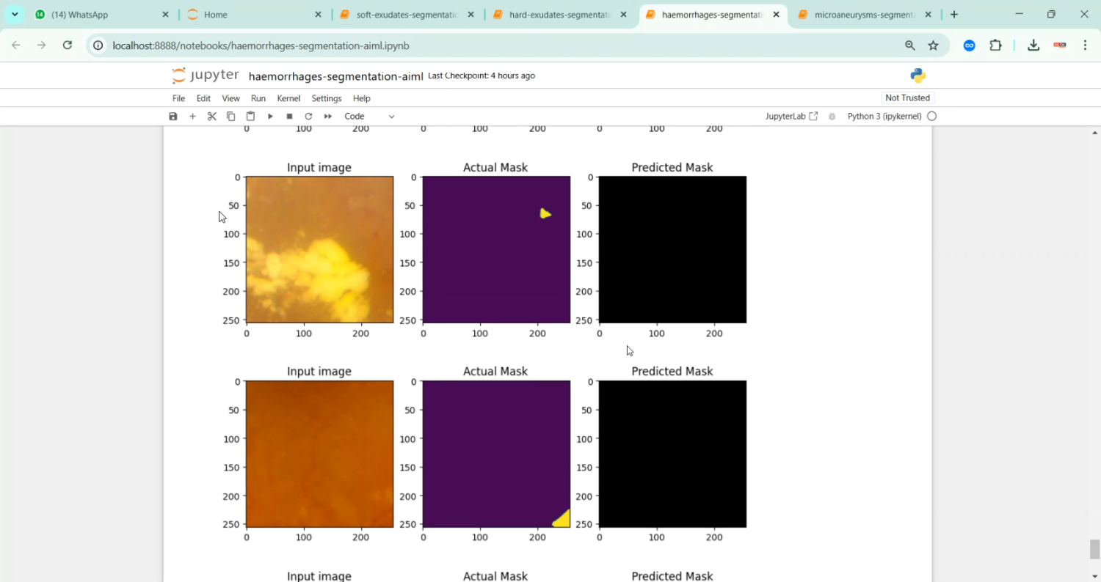This screenshot has width=1101, height=582.
Task: Bookmark the page with the star toggle
Action: pyautogui.click(x=933, y=45)
